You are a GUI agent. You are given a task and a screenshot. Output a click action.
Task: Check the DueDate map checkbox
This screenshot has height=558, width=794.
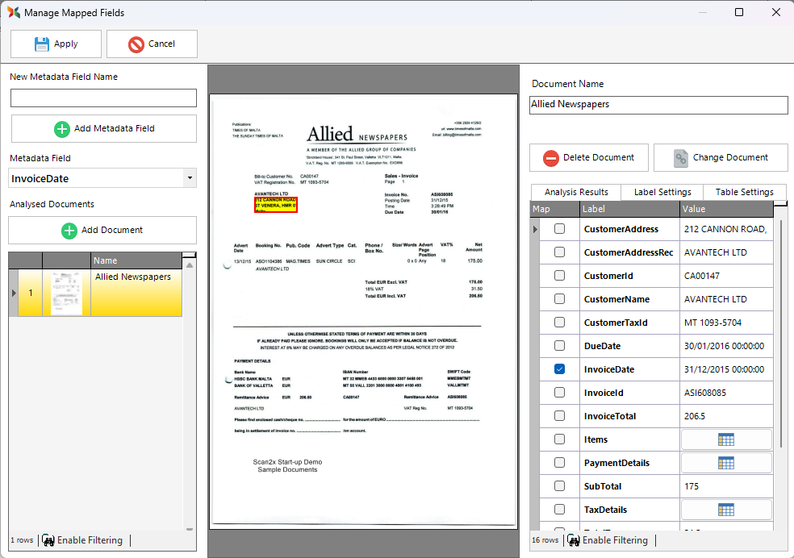[559, 346]
